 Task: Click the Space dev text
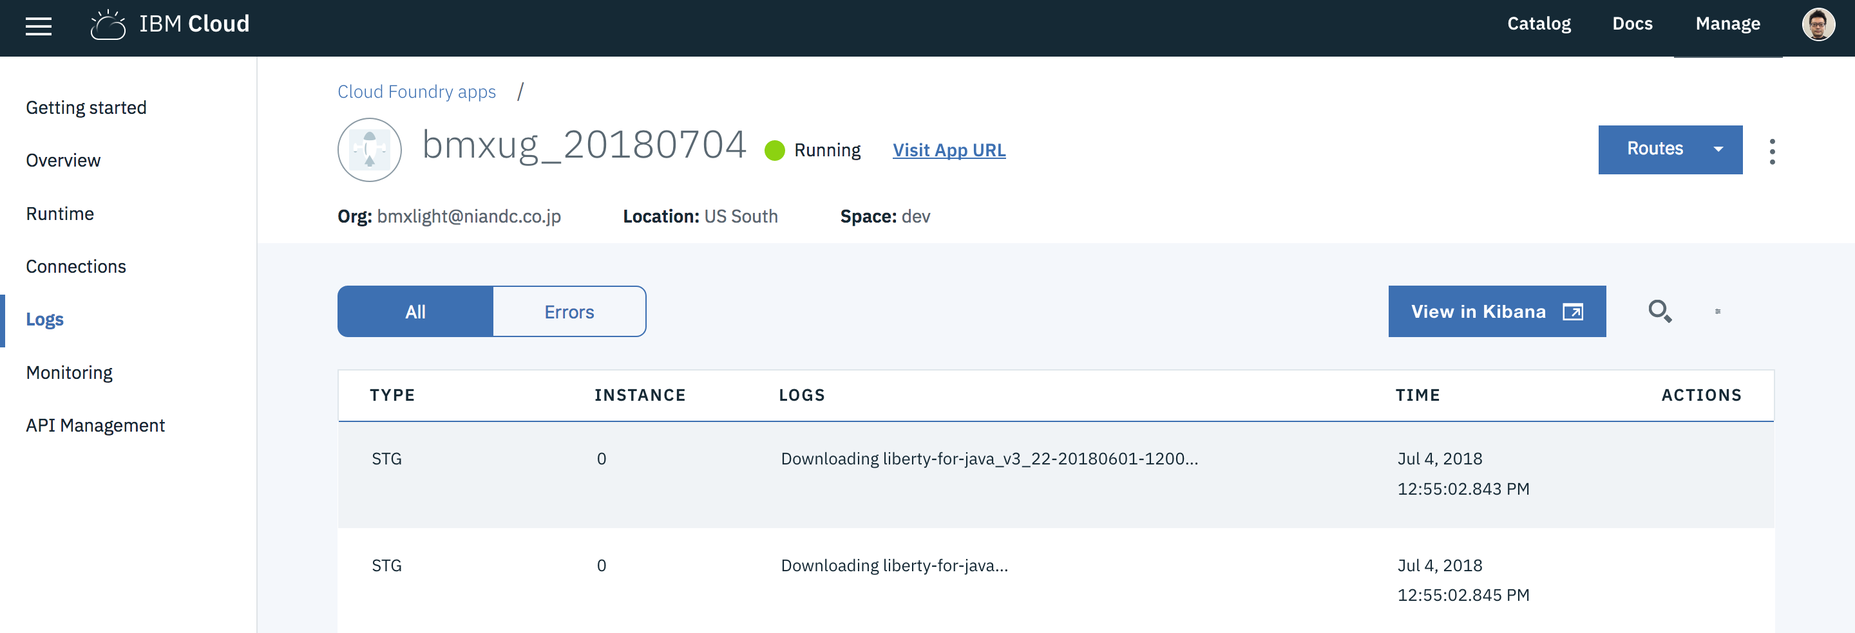885,217
